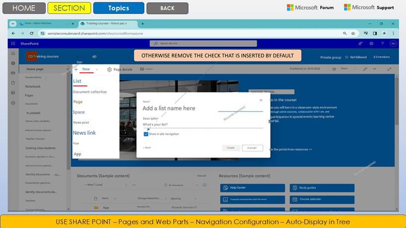
Task: Open the browser side panel icon
Action: (x=375, y=33)
